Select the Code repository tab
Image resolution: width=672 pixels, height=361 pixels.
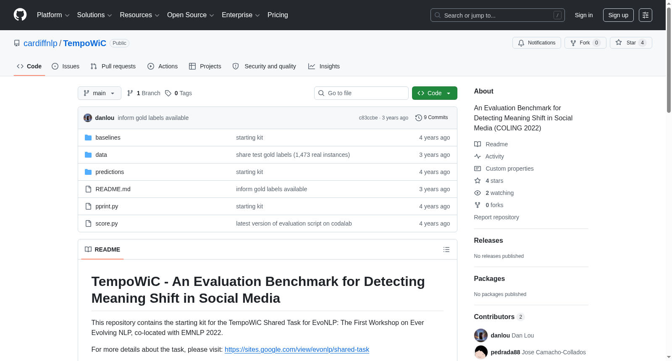coord(29,66)
